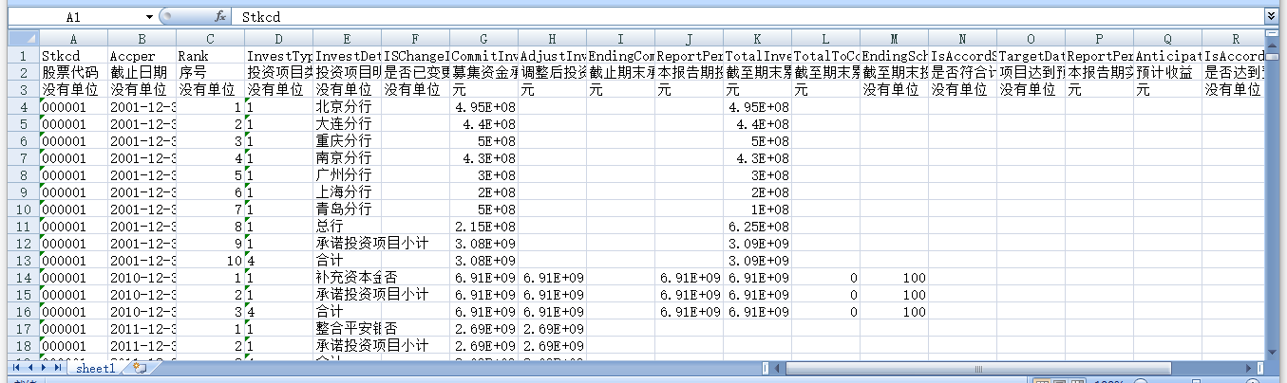Image resolution: width=1287 pixels, height=383 pixels.
Task: Go to the next sheet tab arrow
Action: (42, 367)
